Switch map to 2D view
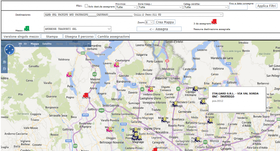 [x=20, y=44]
